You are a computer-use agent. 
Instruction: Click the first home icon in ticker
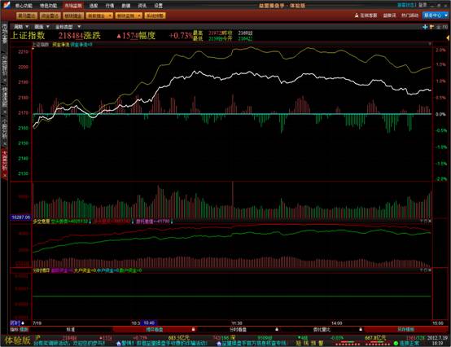tap(119, 343)
